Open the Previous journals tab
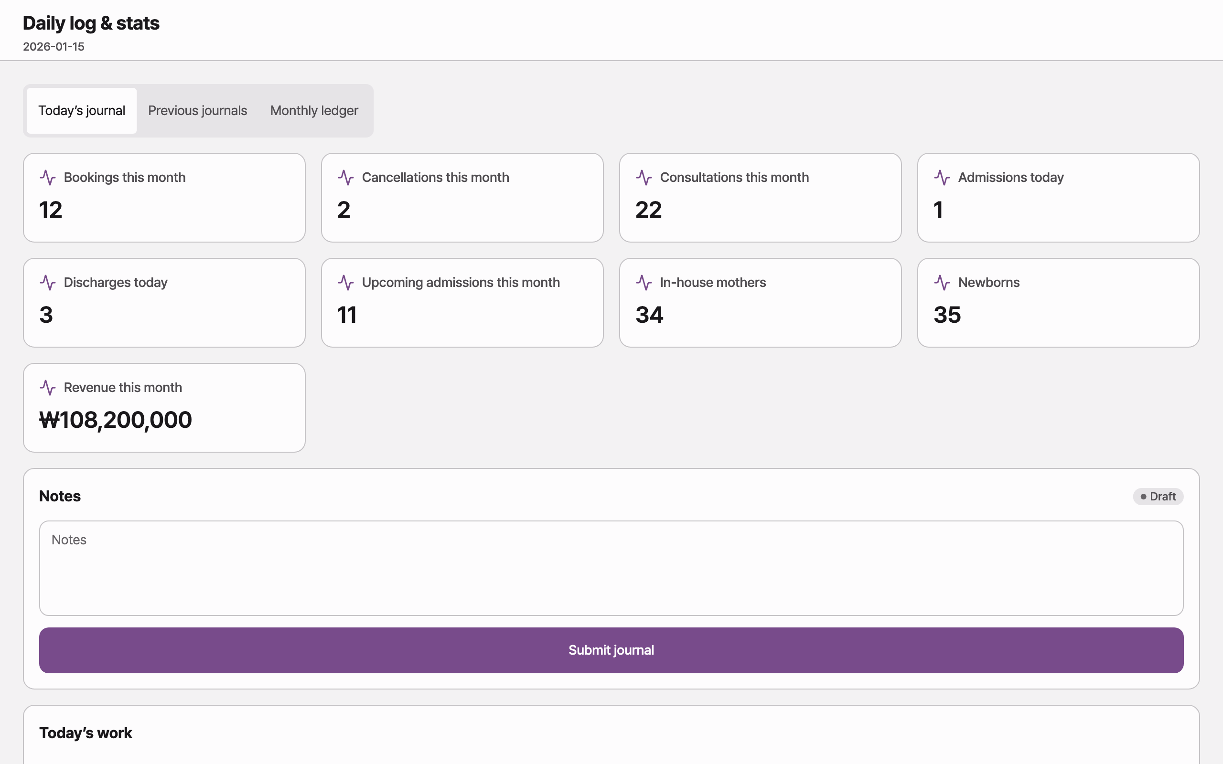This screenshot has height=764, width=1223. pos(198,111)
